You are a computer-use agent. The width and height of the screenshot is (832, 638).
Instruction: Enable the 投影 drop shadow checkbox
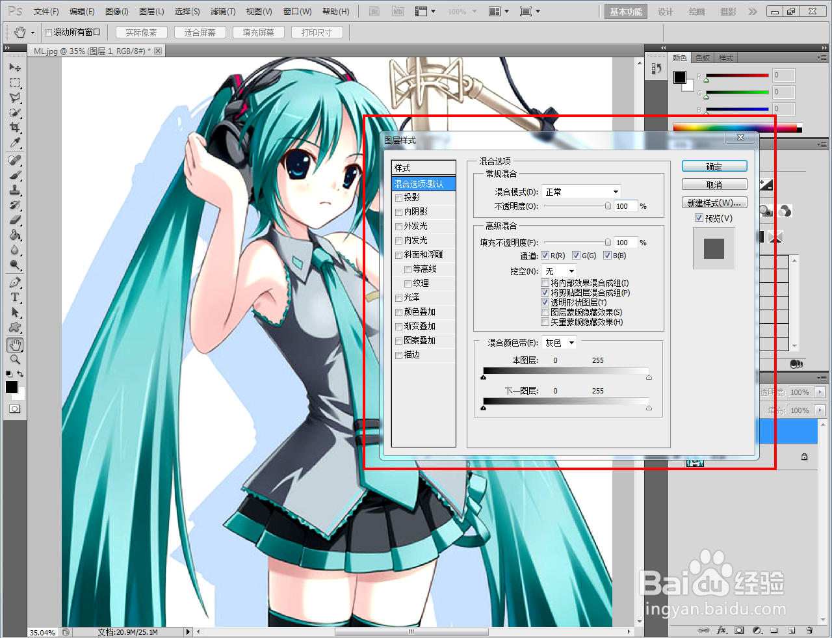tap(398, 198)
